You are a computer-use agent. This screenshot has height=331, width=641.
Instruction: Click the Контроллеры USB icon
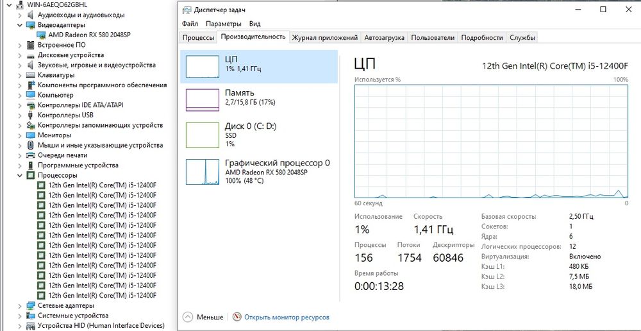30,115
